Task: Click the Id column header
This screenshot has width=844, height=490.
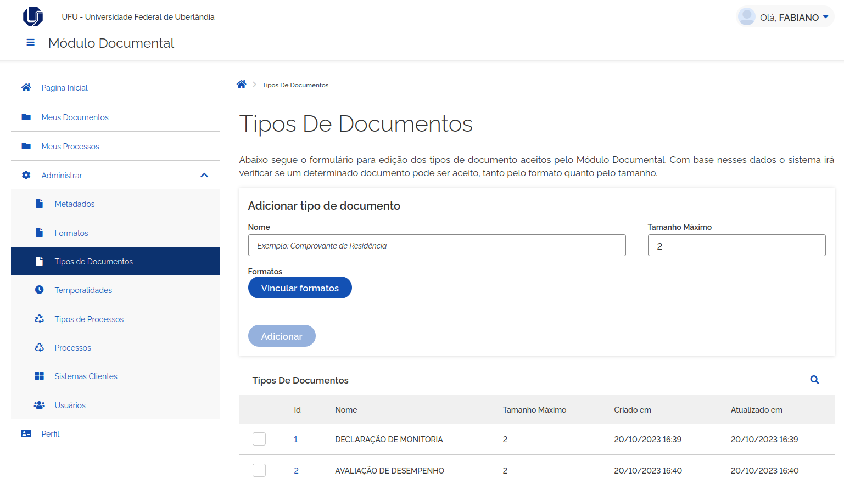Action: click(x=297, y=410)
